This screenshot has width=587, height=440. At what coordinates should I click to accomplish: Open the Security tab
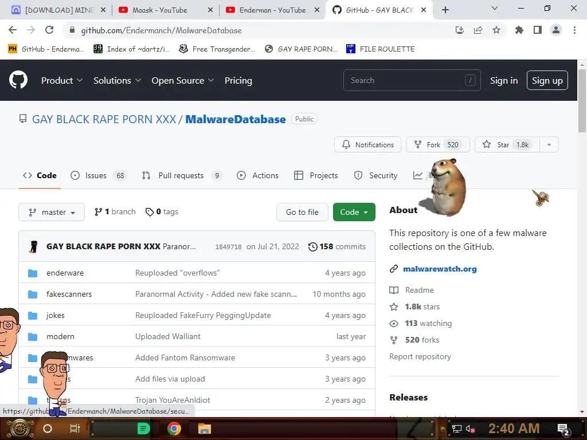click(x=375, y=175)
